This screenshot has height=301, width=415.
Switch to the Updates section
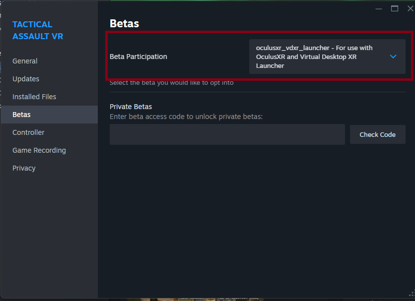pos(26,79)
